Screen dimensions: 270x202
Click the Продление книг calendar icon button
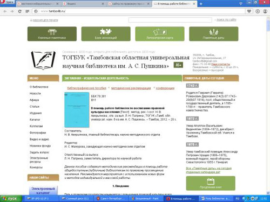(211, 183)
